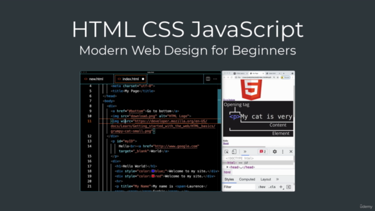Click the unsaved dot on index.html tab

pos(143,79)
